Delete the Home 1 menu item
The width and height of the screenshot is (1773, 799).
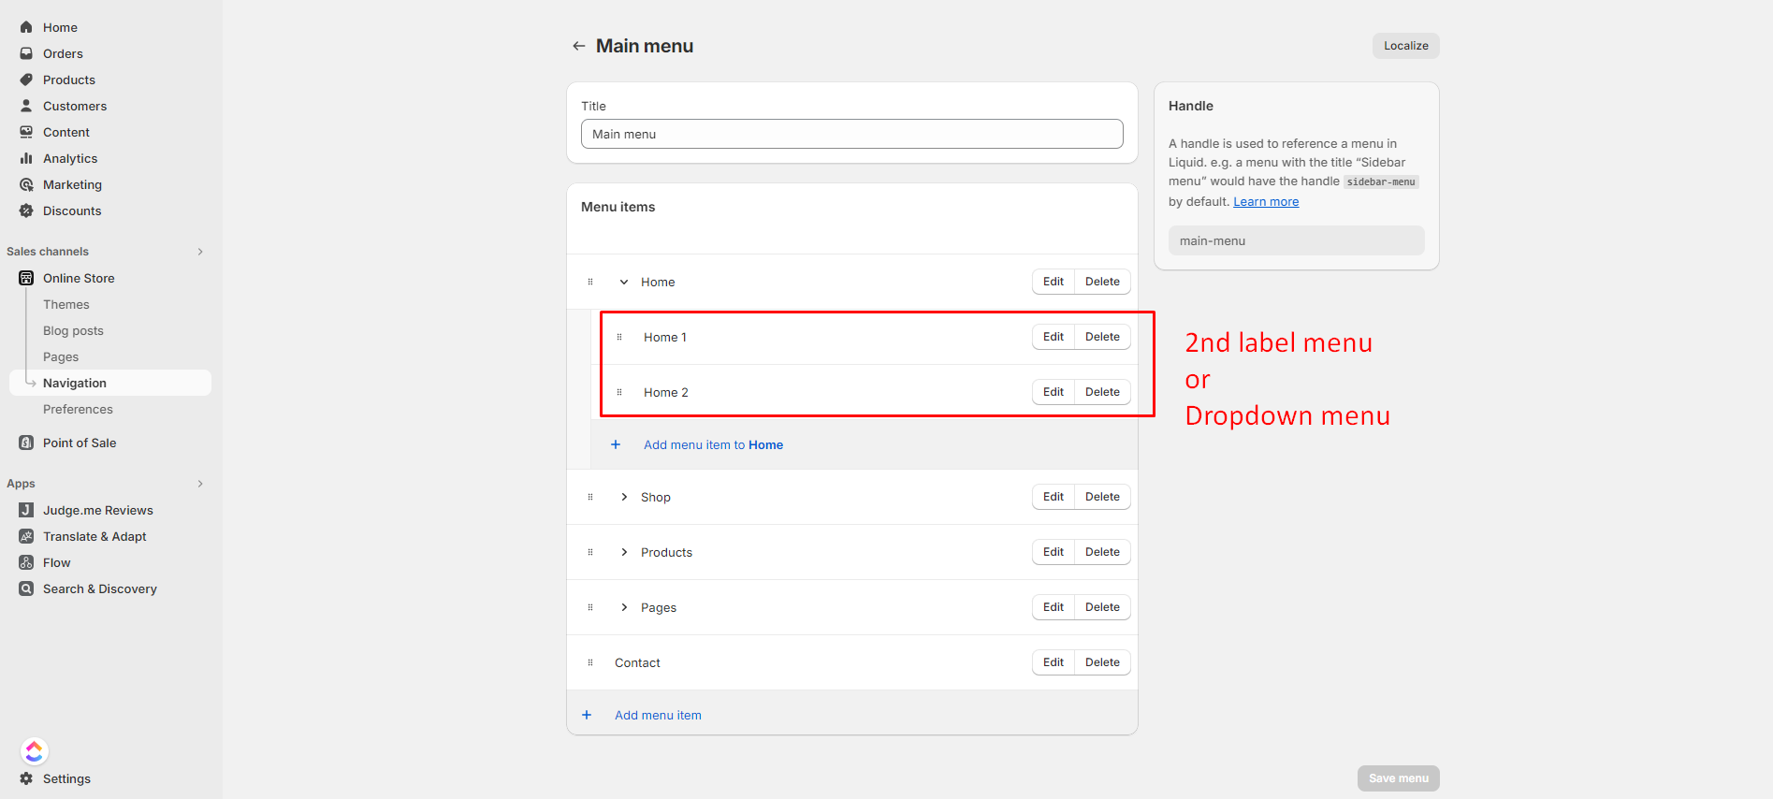(x=1102, y=337)
